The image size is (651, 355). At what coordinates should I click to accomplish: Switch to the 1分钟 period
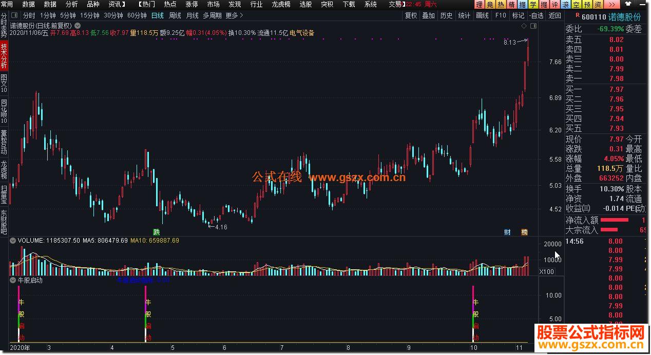point(48,15)
